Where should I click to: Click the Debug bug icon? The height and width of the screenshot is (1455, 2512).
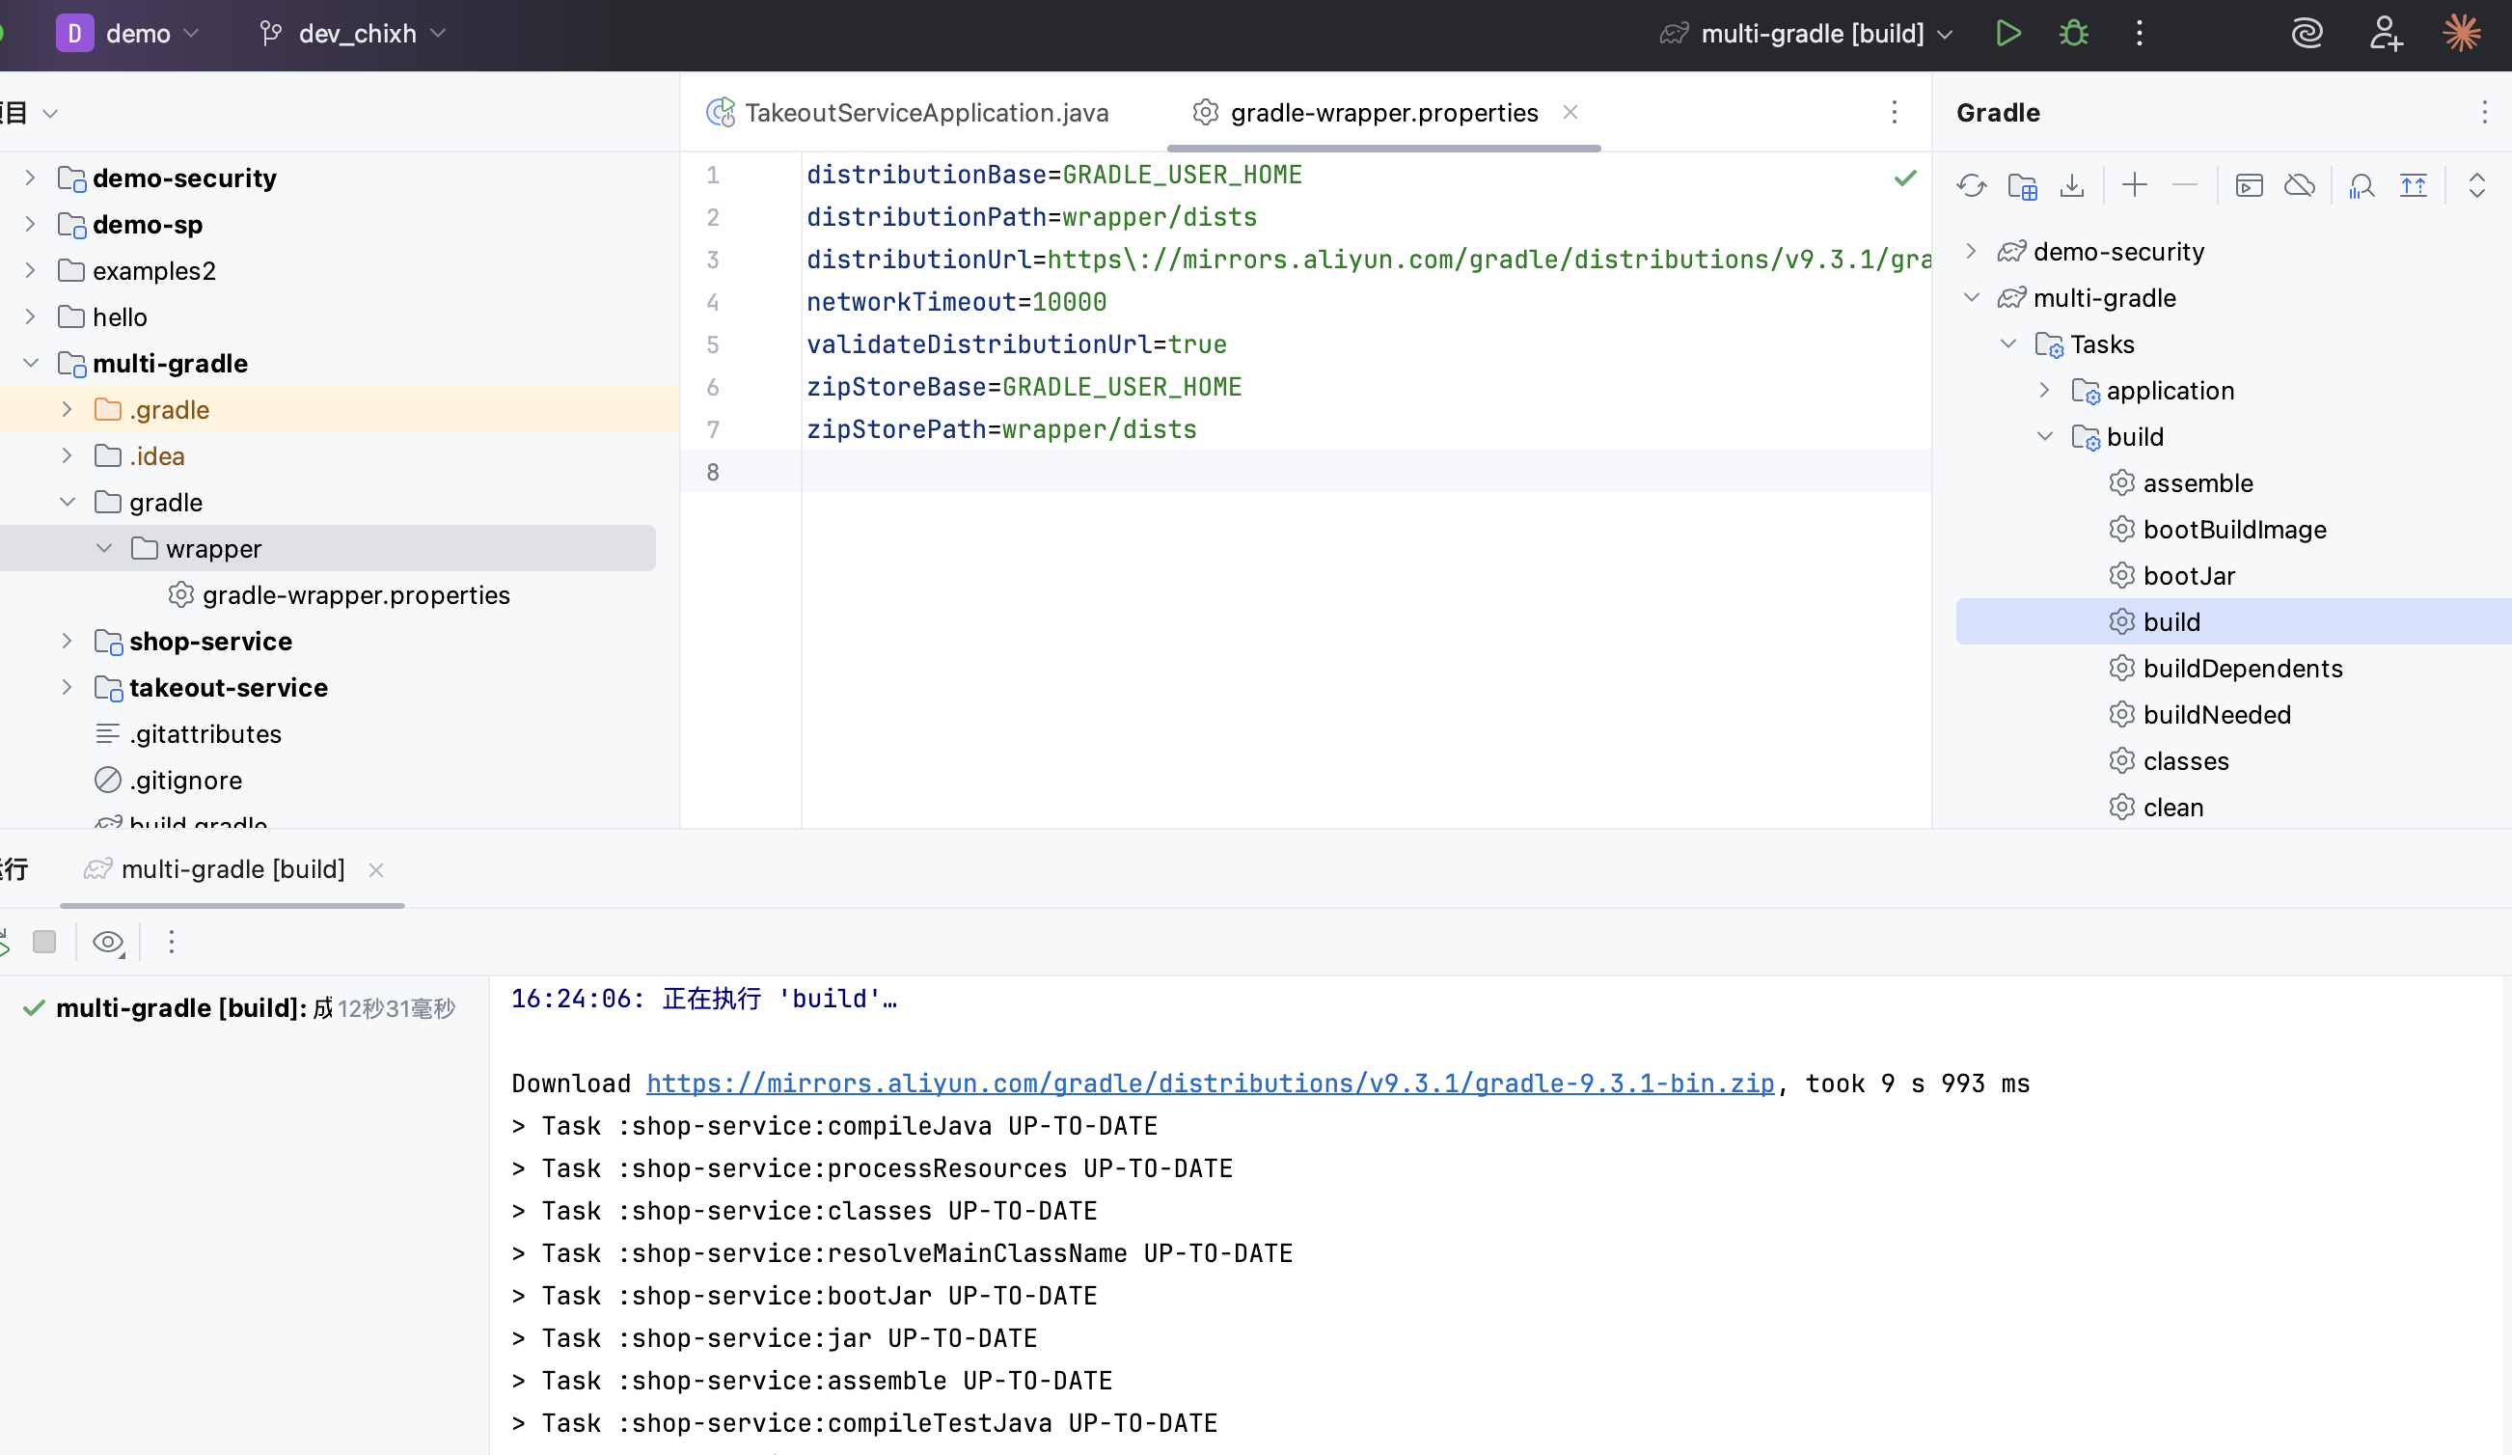pos(2073,34)
